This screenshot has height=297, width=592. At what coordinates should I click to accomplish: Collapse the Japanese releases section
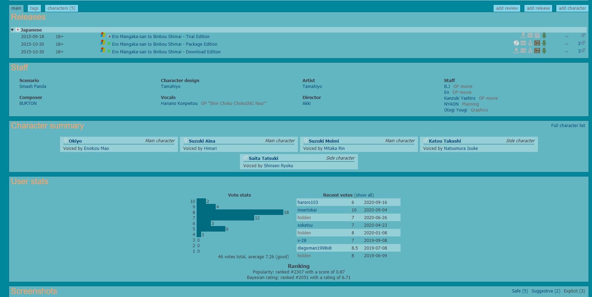tap(12, 30)
